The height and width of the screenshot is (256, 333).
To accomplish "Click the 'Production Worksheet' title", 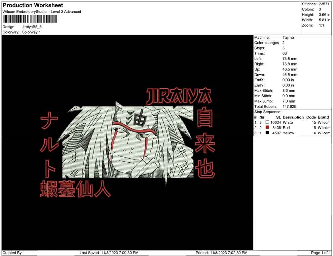I will 33,5.
